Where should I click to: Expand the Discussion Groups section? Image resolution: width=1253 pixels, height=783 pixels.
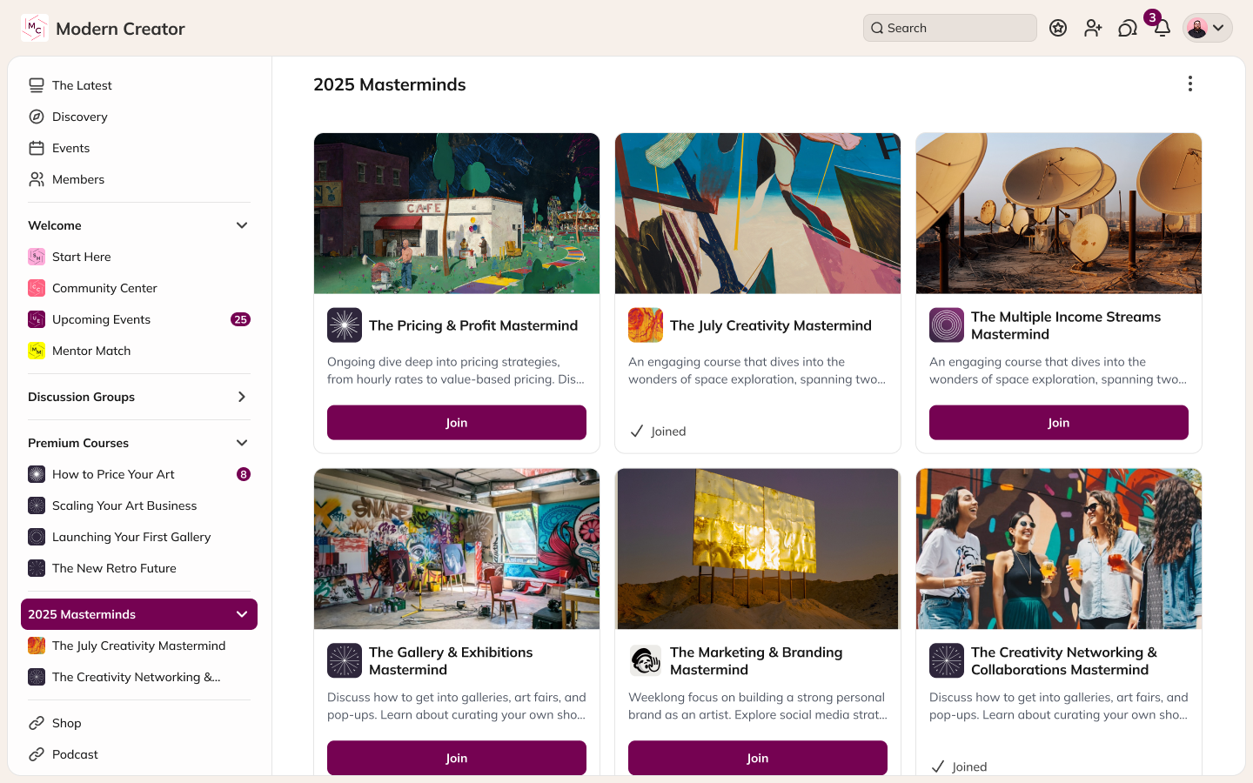pos(241,396)
